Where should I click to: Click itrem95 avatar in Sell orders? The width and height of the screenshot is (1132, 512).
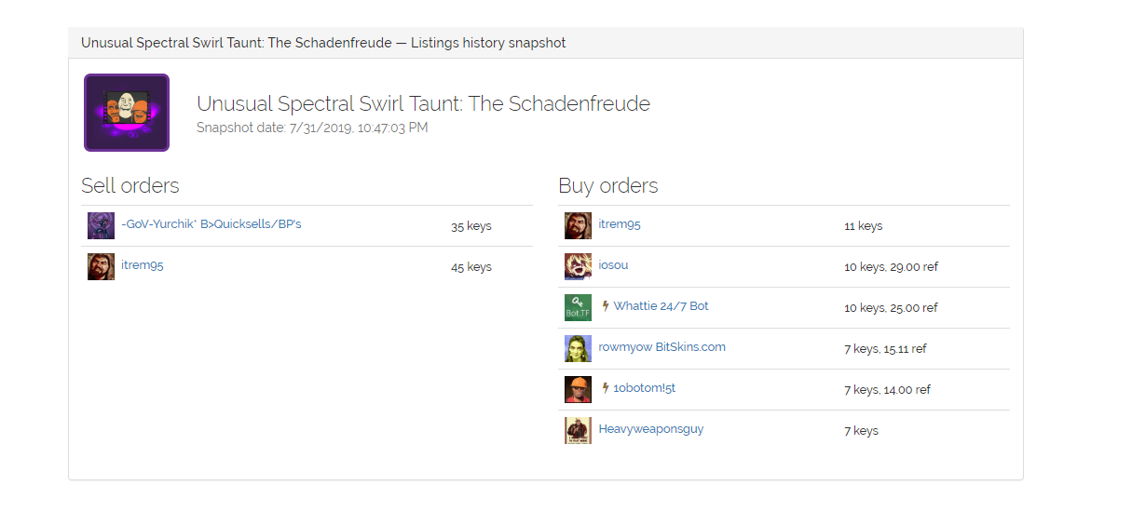pos(101,267)
